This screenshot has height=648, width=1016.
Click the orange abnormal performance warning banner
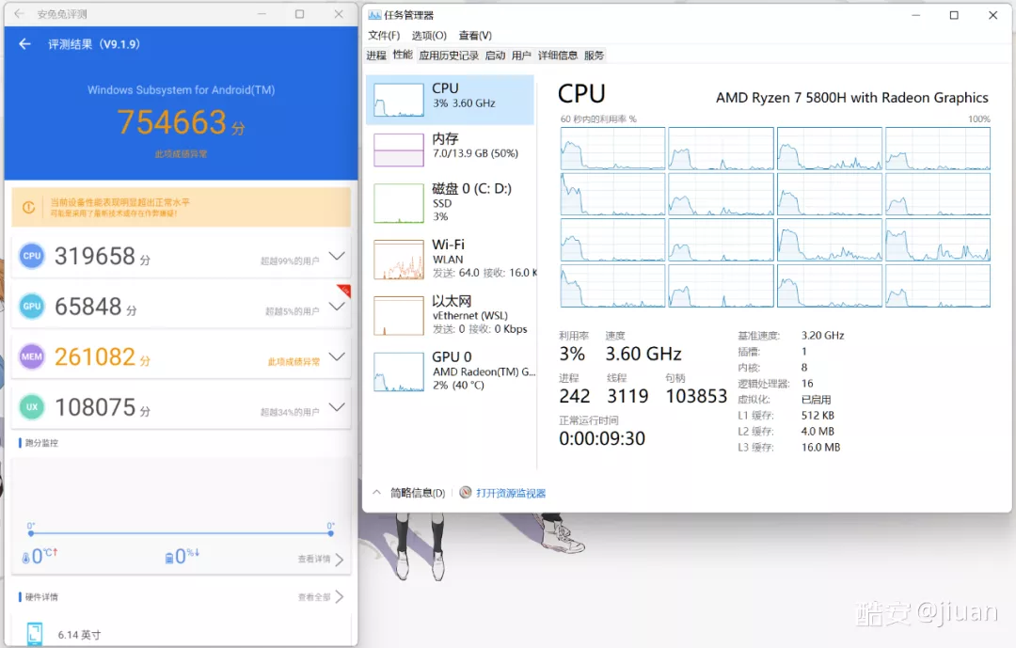click(182, 207)
